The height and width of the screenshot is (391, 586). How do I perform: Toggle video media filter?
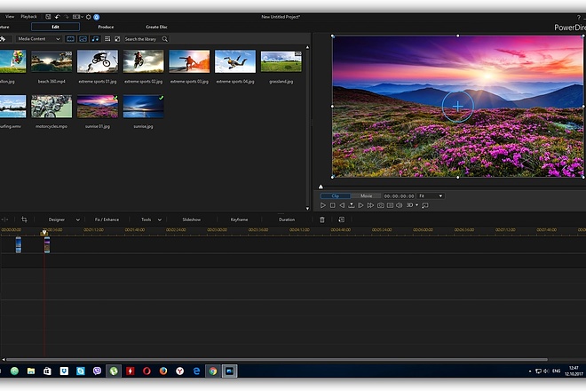point(70,39)
